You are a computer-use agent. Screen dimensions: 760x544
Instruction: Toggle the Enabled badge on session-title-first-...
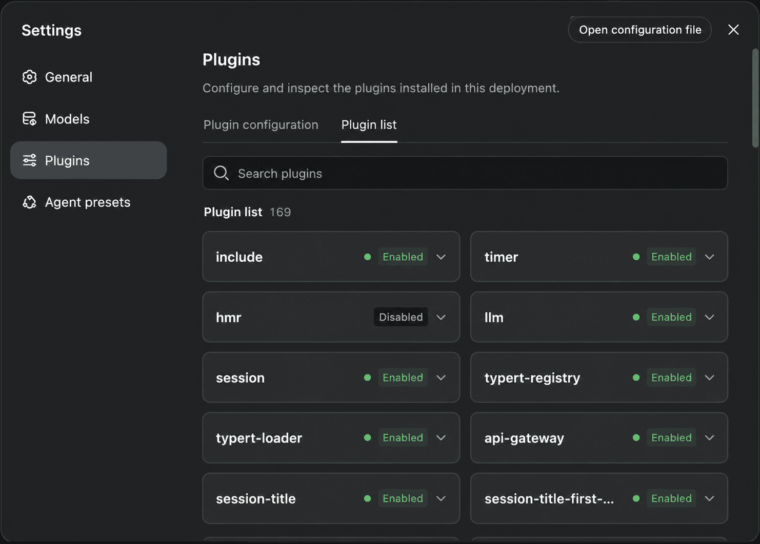(671, 498)
